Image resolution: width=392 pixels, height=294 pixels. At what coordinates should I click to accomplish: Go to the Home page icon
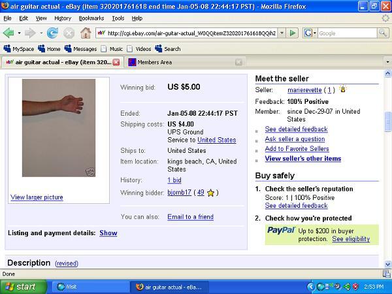tap(86, 33)
